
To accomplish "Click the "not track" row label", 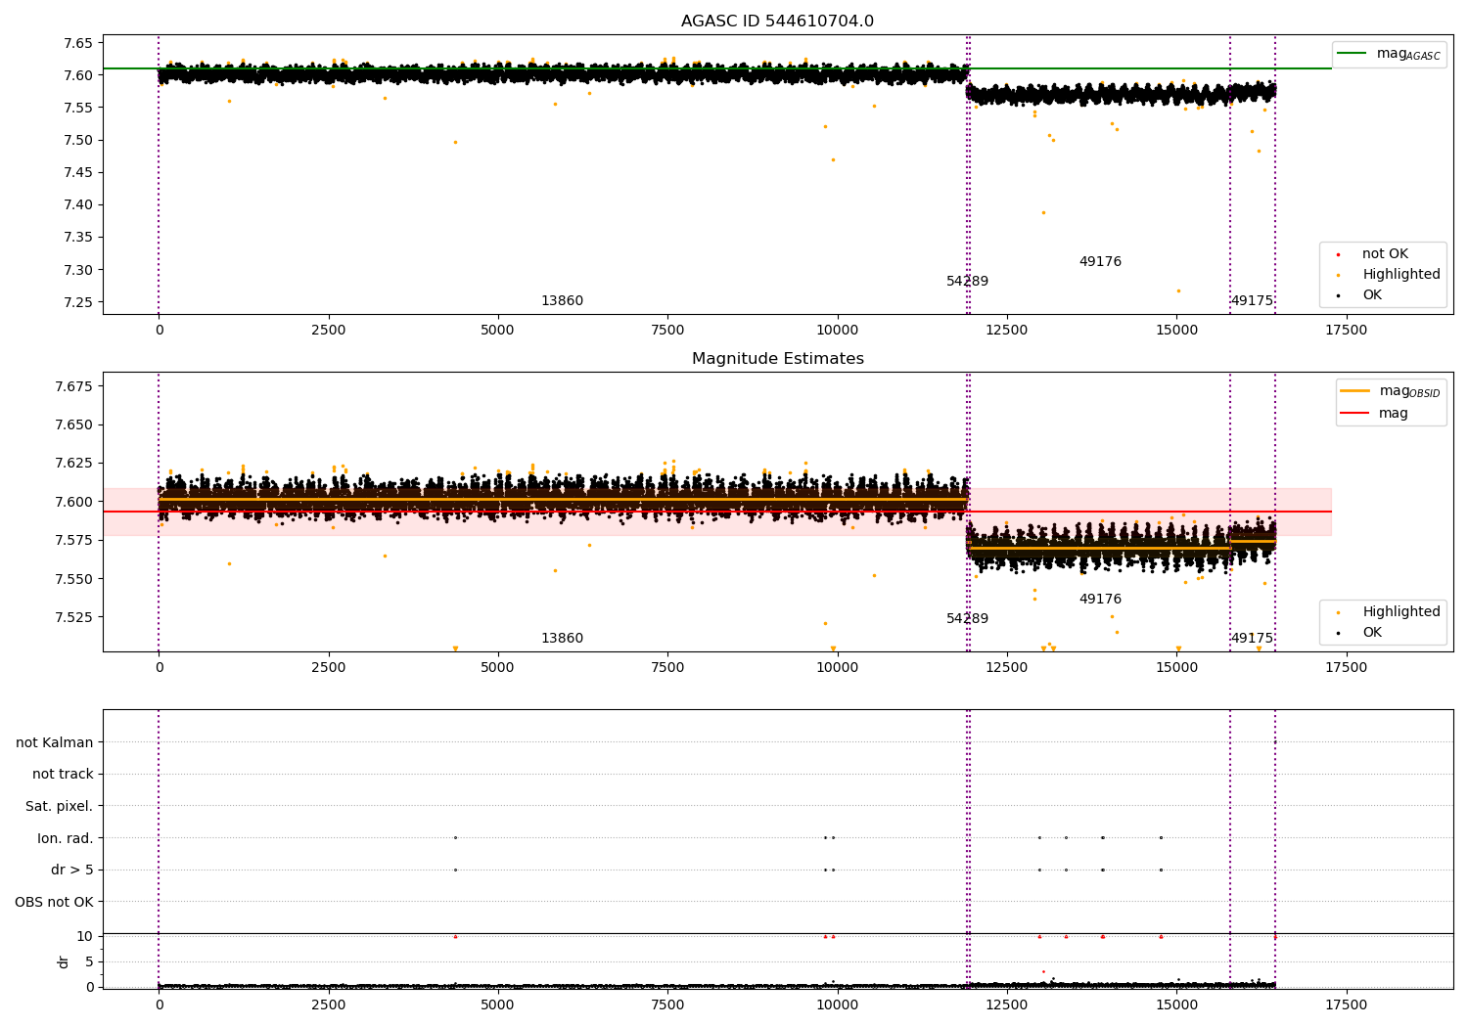I will coord(63,775).
